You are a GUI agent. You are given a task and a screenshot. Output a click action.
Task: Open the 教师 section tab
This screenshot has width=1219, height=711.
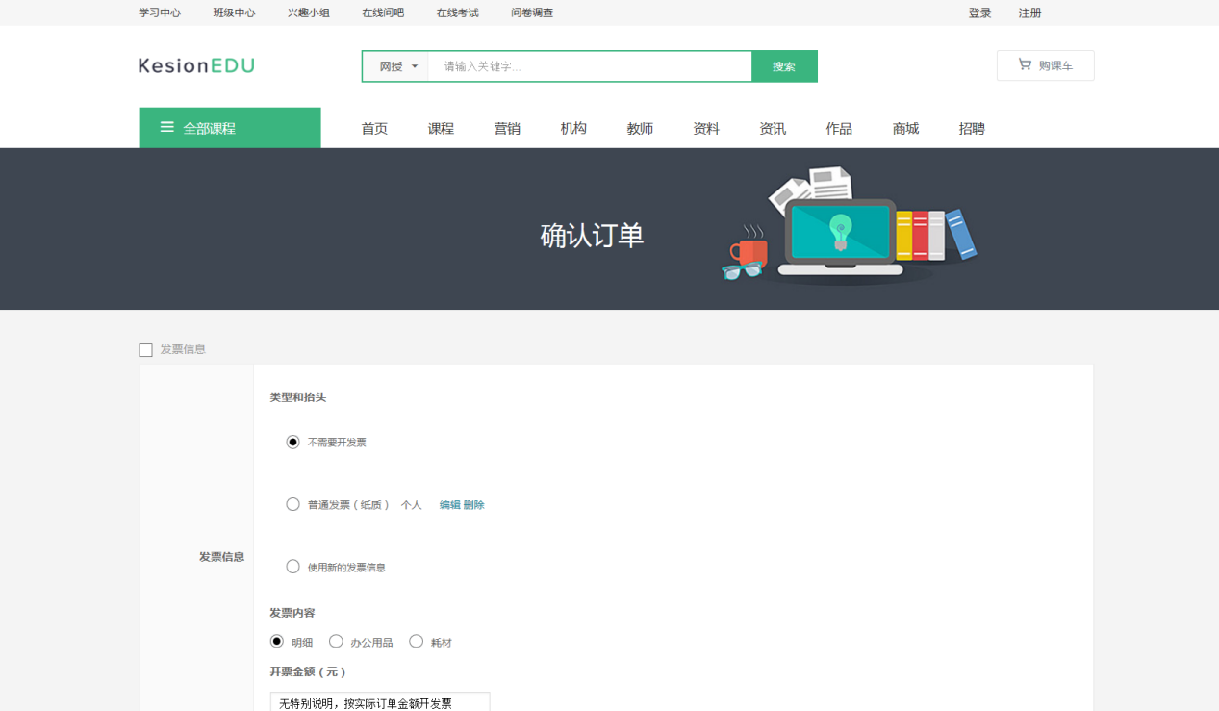(x=639, y=127)
